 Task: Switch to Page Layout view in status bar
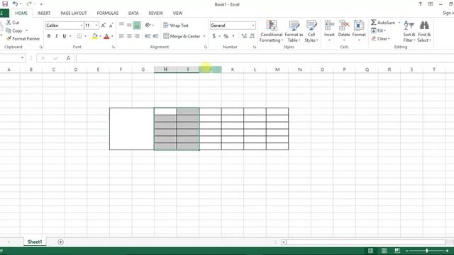[x=384, y=251]
